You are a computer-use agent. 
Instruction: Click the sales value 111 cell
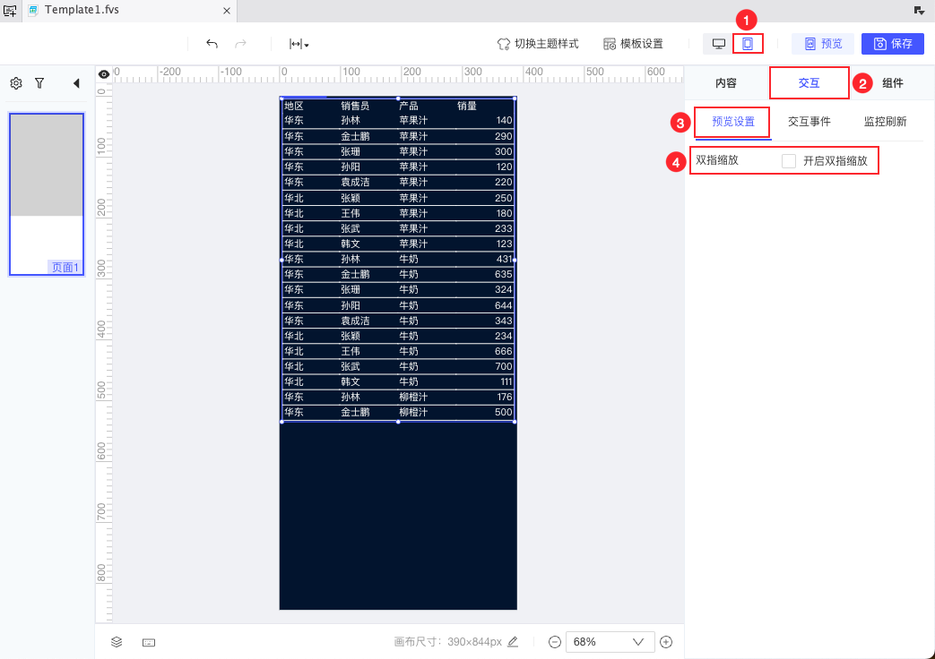tap(506, 382)
